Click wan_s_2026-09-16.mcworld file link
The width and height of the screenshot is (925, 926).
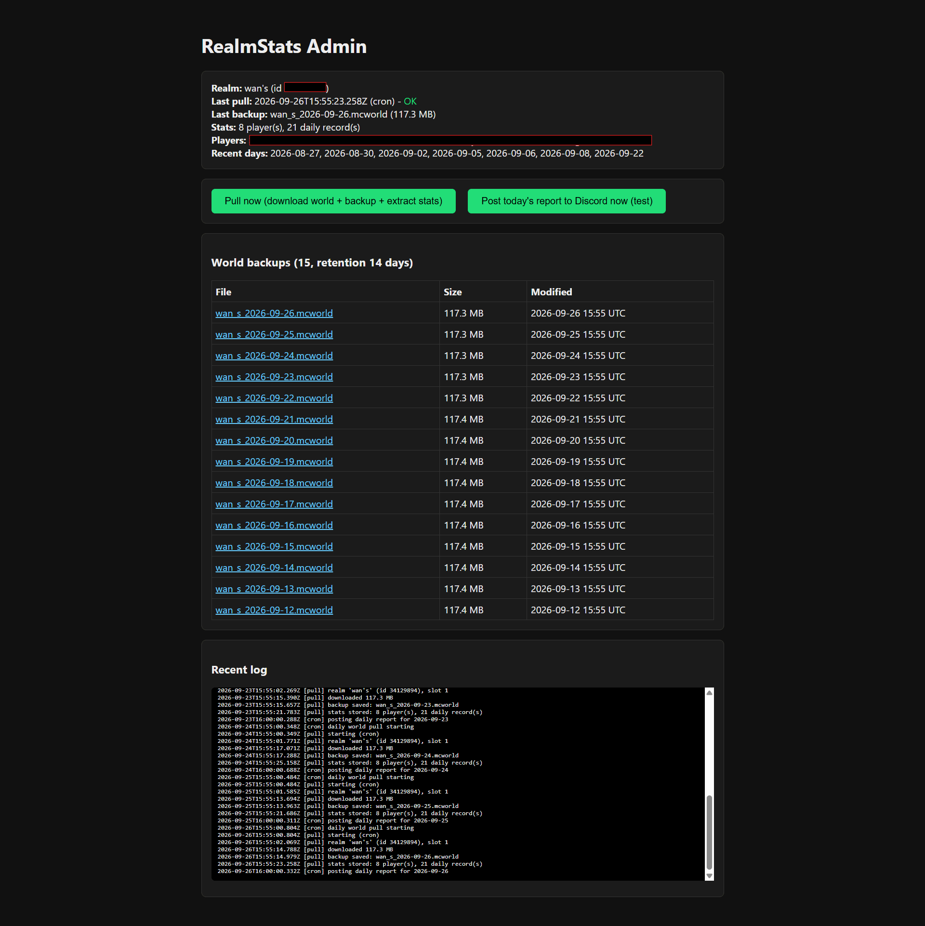point(274,525)
